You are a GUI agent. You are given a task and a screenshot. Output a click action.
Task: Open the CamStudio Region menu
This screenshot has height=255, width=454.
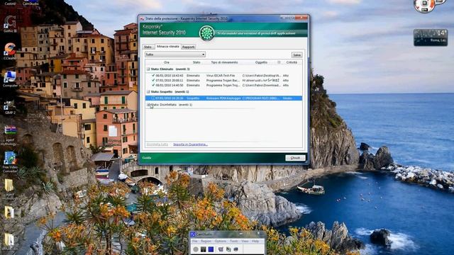coord(206,241)
